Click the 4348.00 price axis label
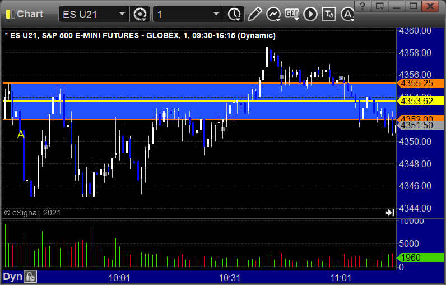446x285 pixels. click(415, 164)
